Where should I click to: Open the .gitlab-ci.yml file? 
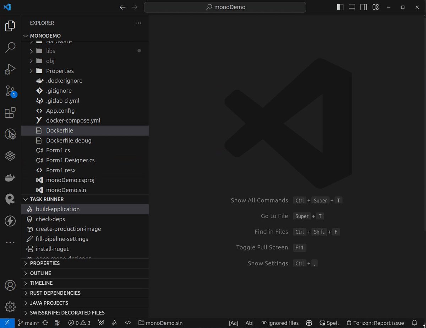85,101
